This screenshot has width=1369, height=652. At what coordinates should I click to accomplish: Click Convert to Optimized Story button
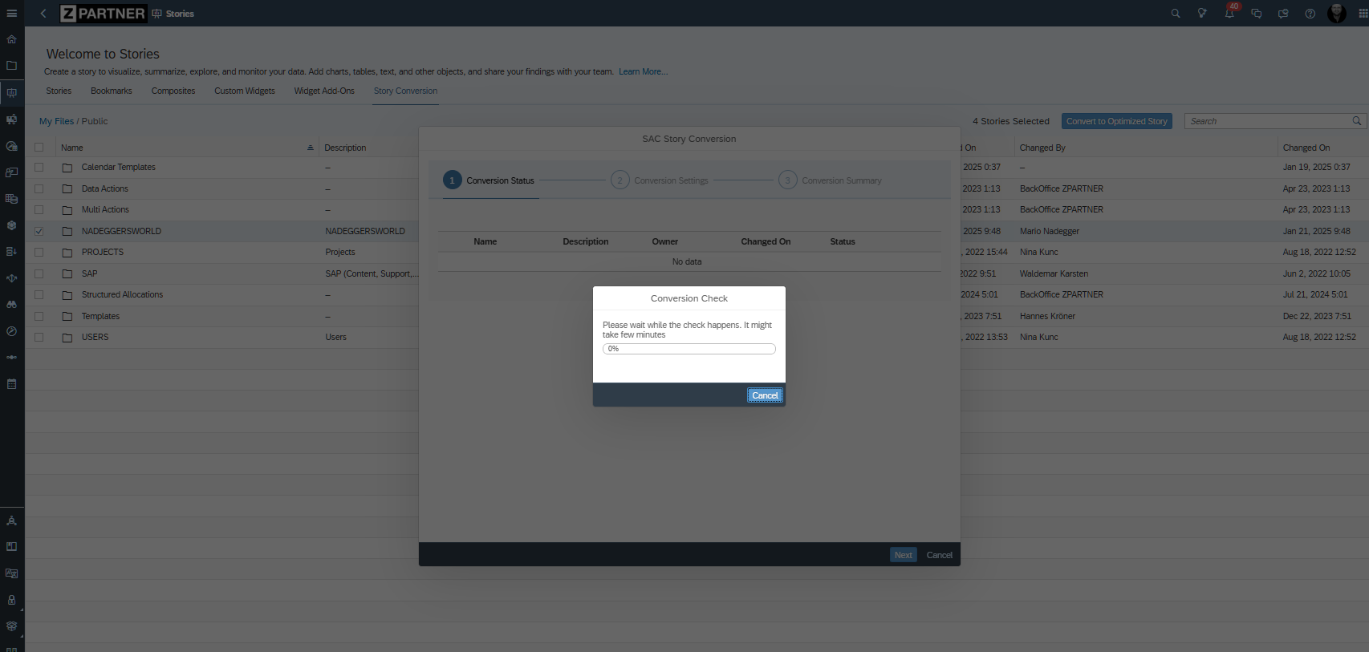1116,121
